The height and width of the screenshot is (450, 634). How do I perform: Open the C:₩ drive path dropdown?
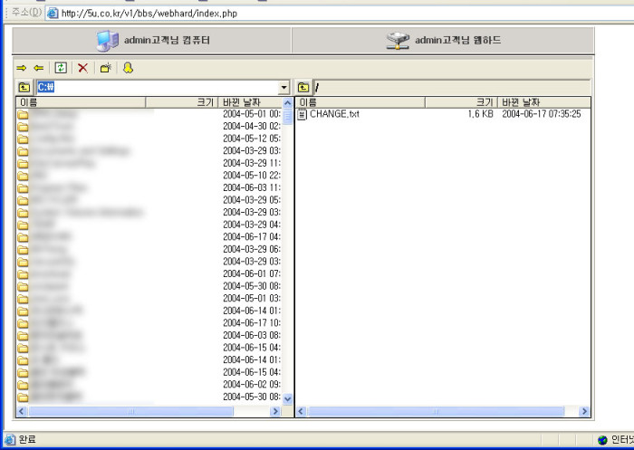coord(283,87)
